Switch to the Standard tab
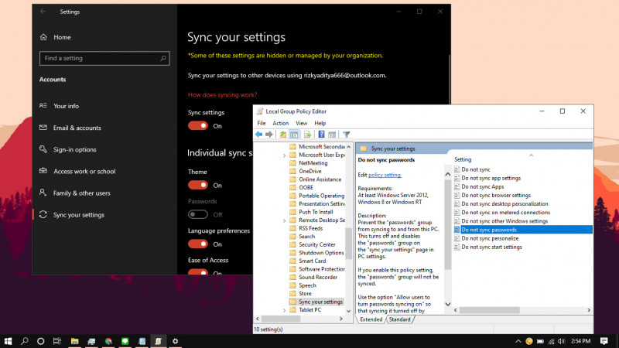The width and height of the screenshot is (619, 348). pos(399,319)
